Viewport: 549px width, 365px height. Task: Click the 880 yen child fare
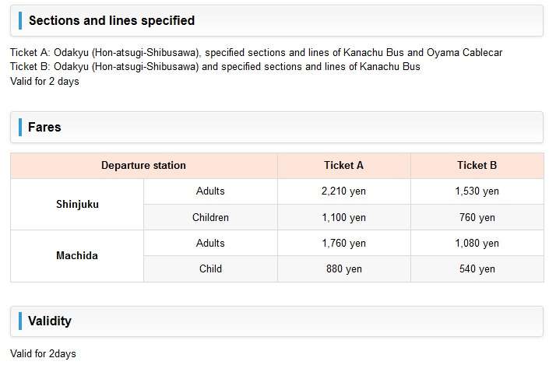click(x=343, y=268)
